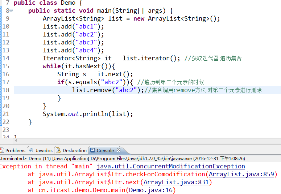Screen dimensions: 281x194
Task: Click the terminated Demo (11) console status text
Action: 123,159
